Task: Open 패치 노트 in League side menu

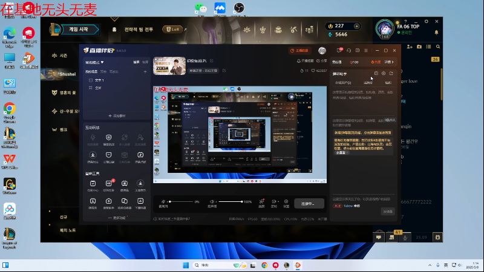Action: (x=68, y=230)
